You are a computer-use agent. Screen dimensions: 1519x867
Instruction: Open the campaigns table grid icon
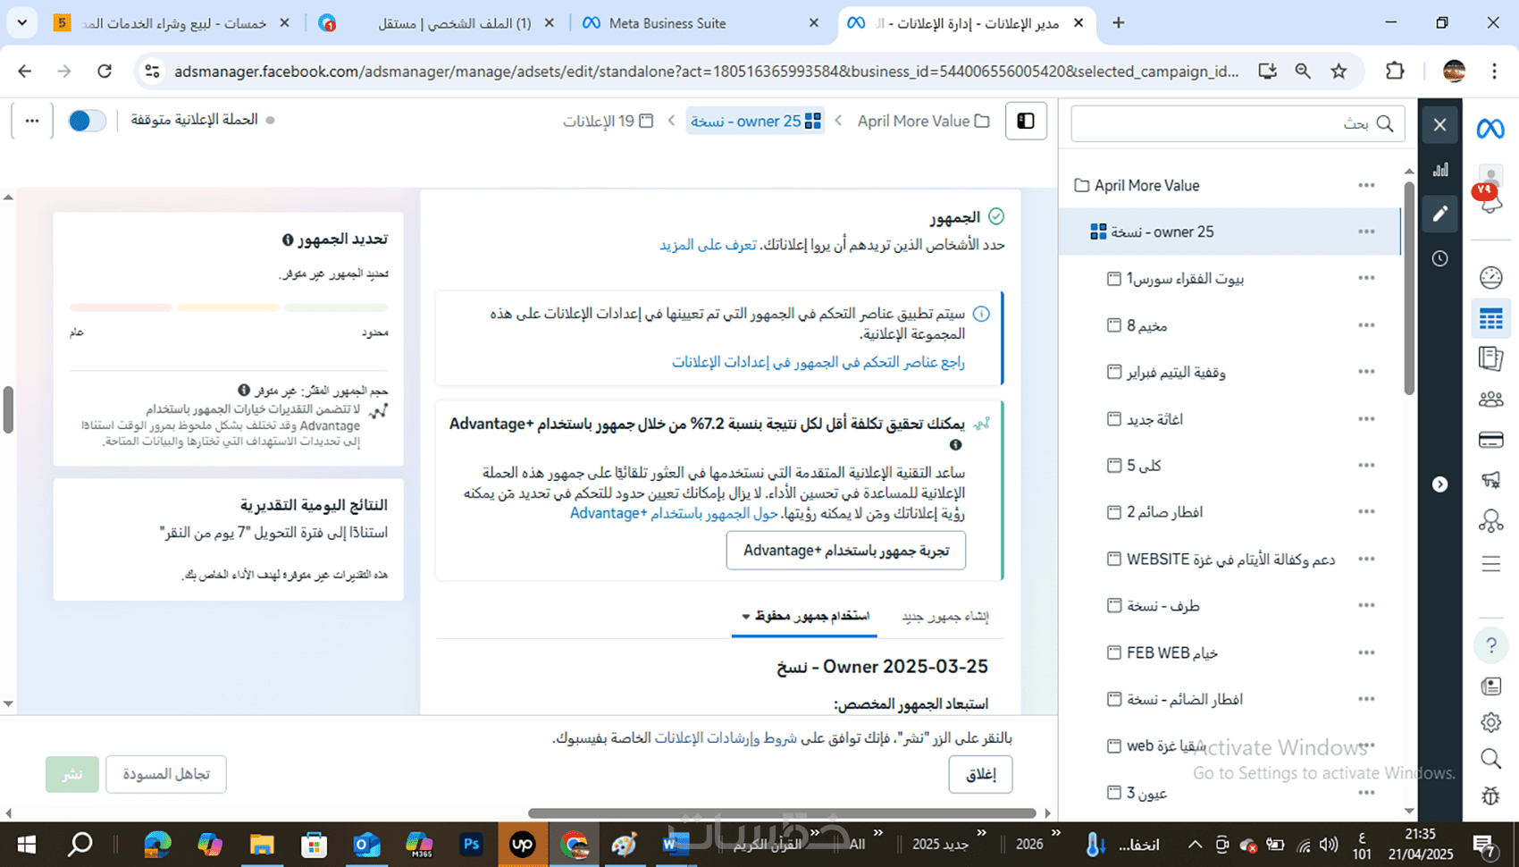click(1490, 319)
